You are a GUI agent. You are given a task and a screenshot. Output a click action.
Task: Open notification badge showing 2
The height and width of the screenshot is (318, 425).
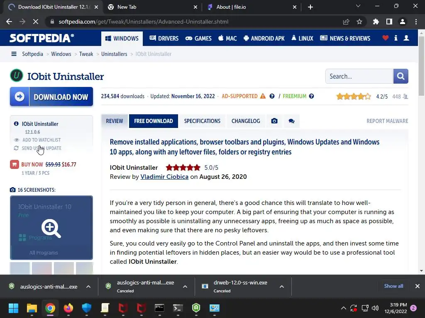(x=414, y=308)
